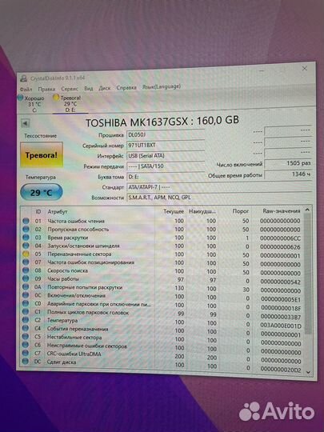
Task: Click the blue status icon of attribute C1
Action: click(26, 312)
